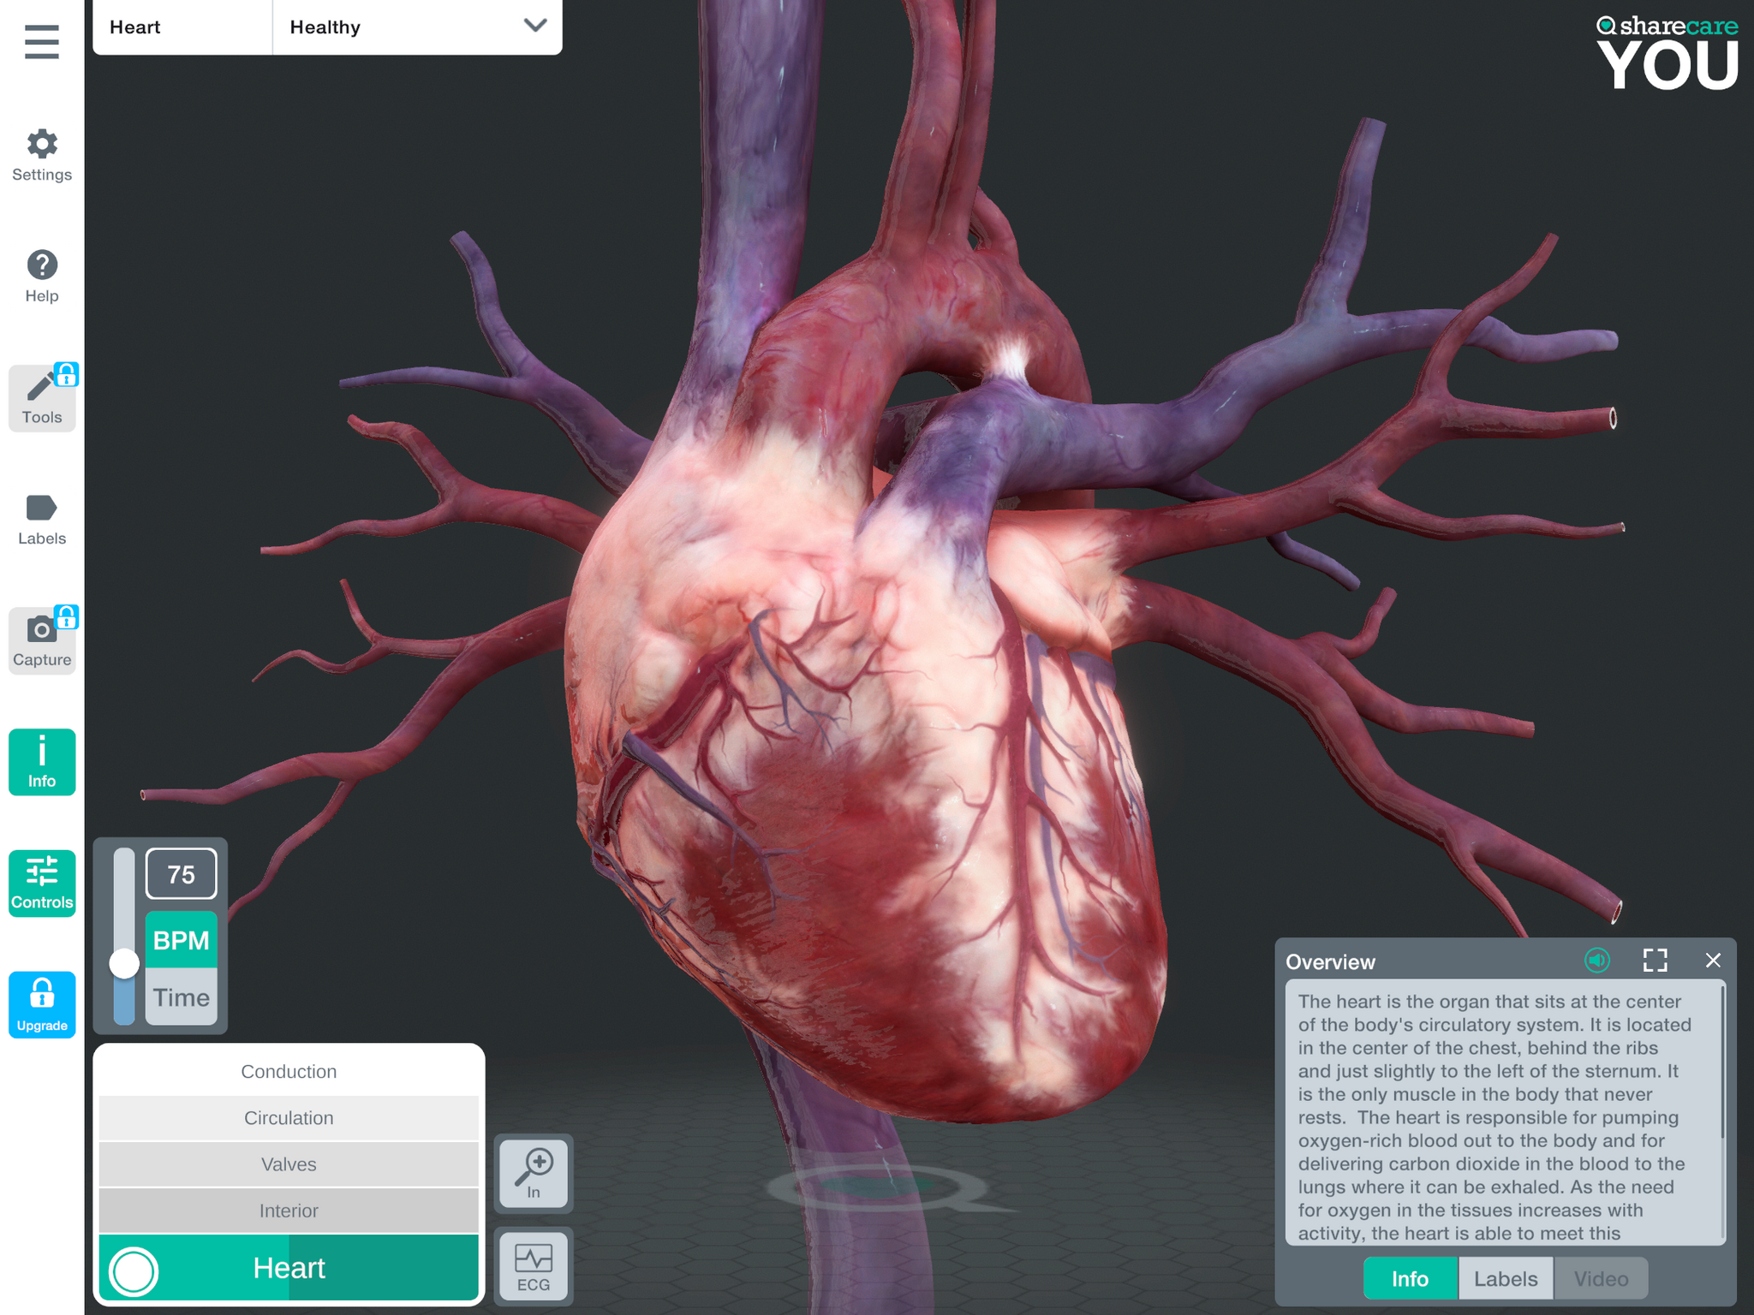Open the hamburger menu

click(41, 41)
